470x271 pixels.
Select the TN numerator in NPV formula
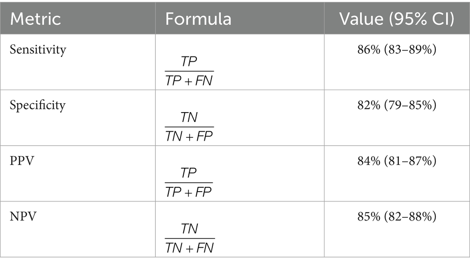pyautogui.click(x=189, y=229)
